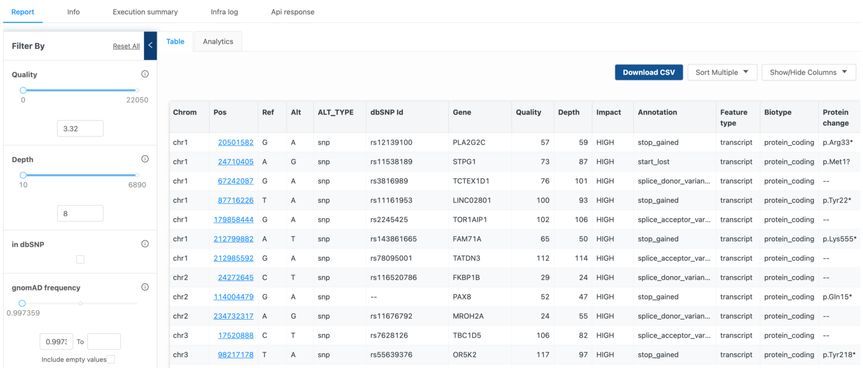Screen dimensions: 863x368
Task: Click the Download CSV button
Action: tap(648, 72)
